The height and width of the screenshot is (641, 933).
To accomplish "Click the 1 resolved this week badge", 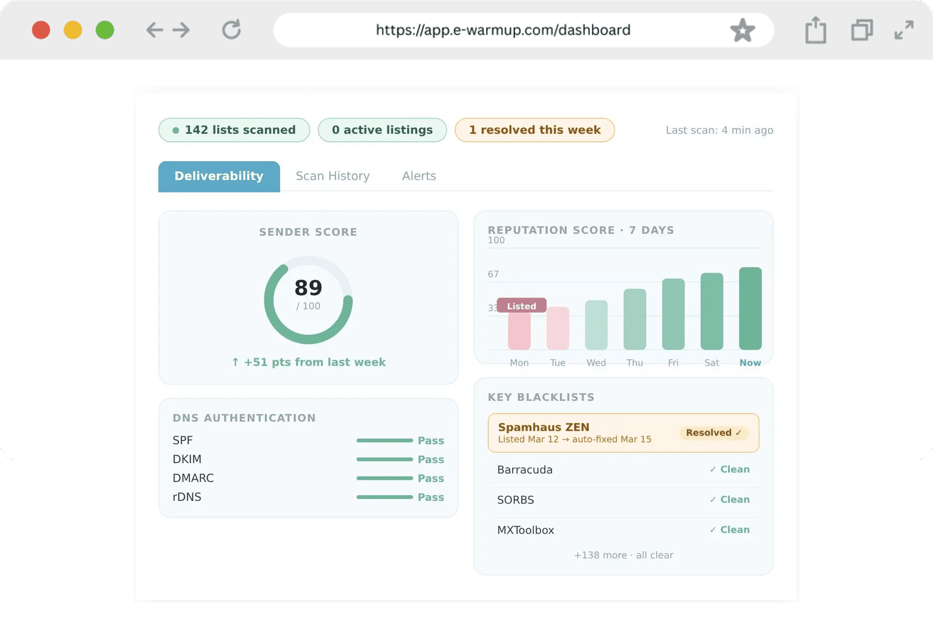I will [x=535, y=130].
